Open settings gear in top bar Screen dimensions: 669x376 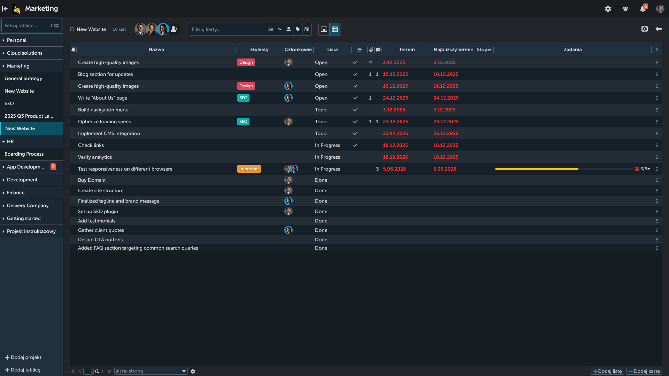coord(608,9)
